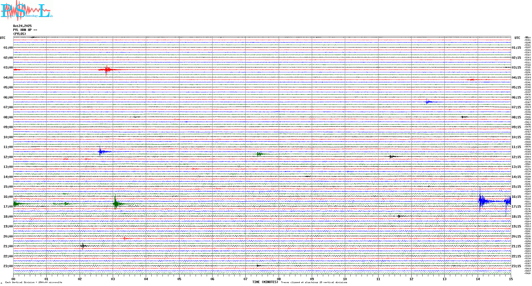
Task: Click the blue event after minute 12 at 06:00
Action: click(427, 102)
